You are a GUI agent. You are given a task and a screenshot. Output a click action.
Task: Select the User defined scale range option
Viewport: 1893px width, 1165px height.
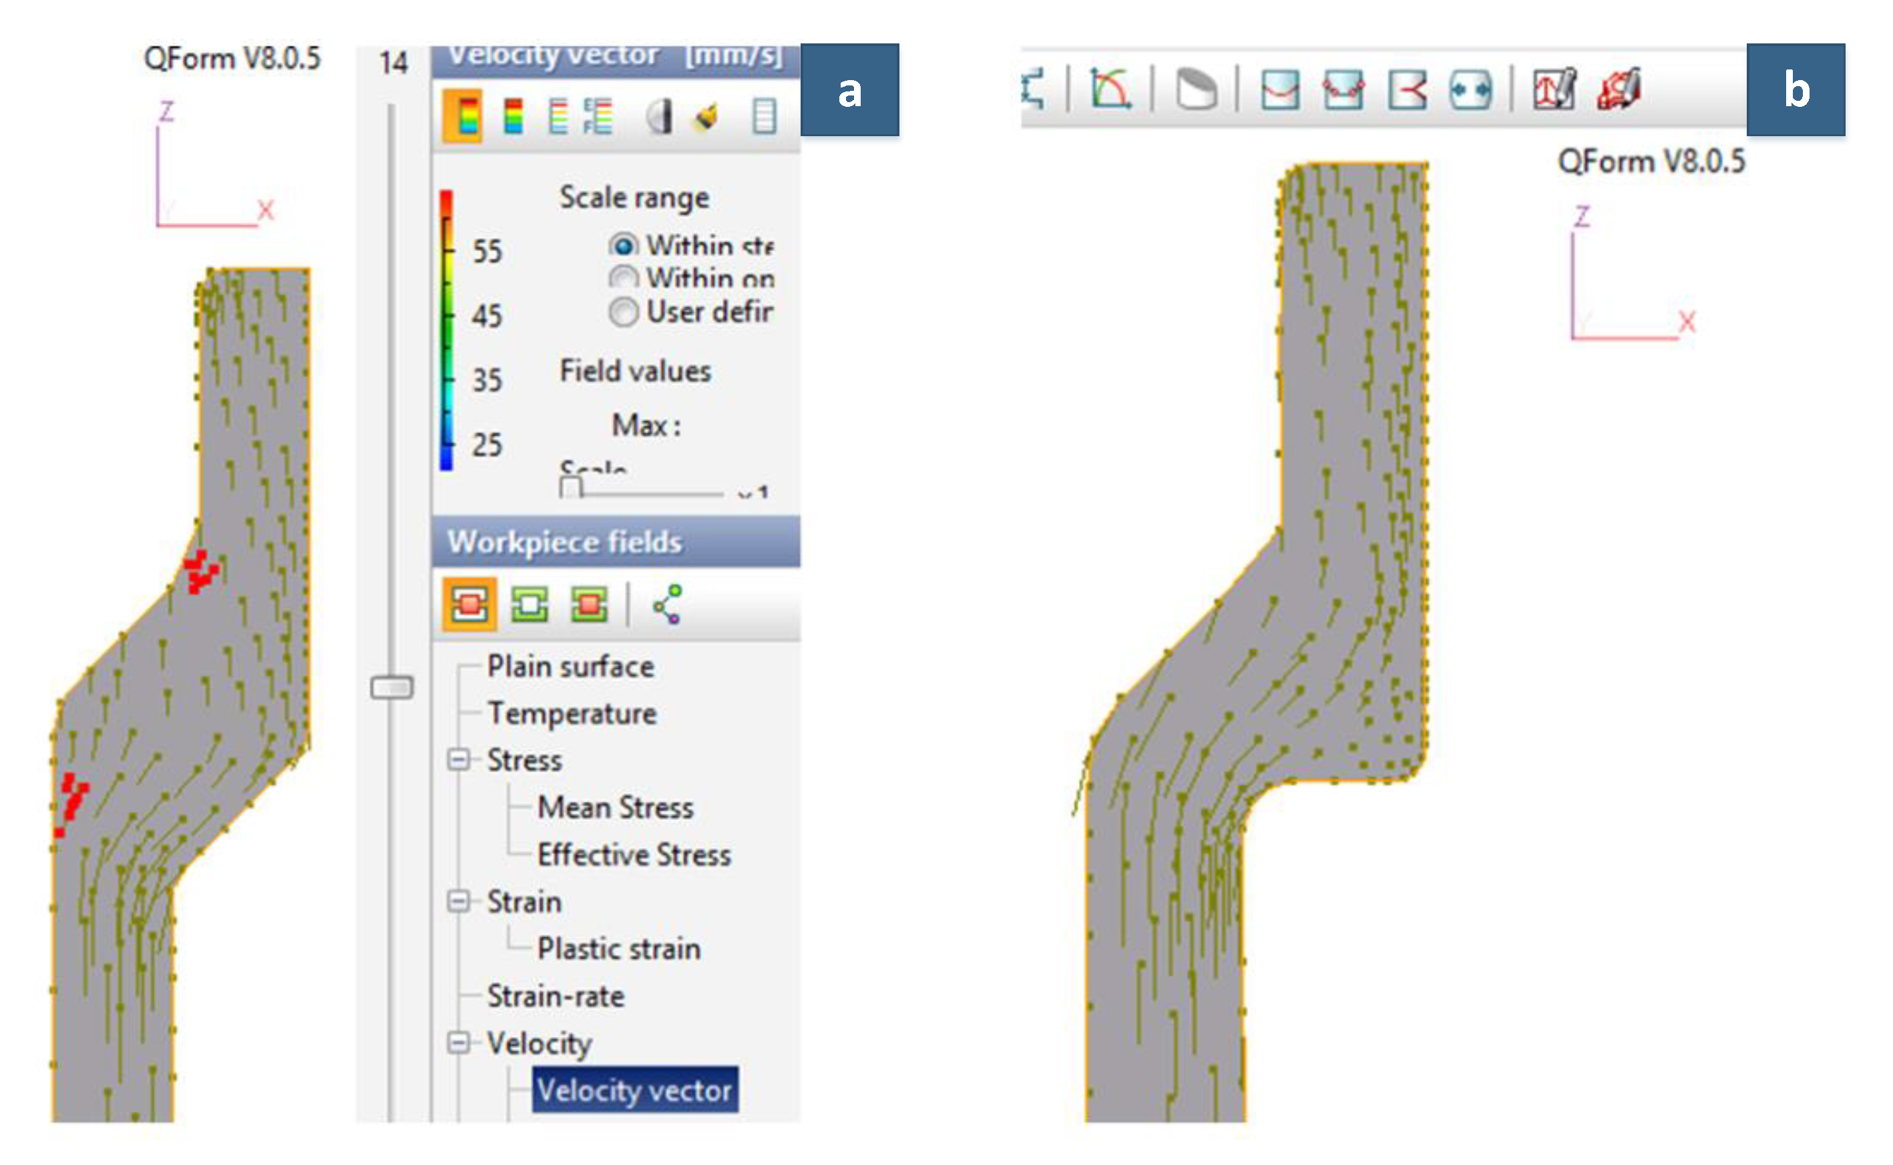point(623,312)
